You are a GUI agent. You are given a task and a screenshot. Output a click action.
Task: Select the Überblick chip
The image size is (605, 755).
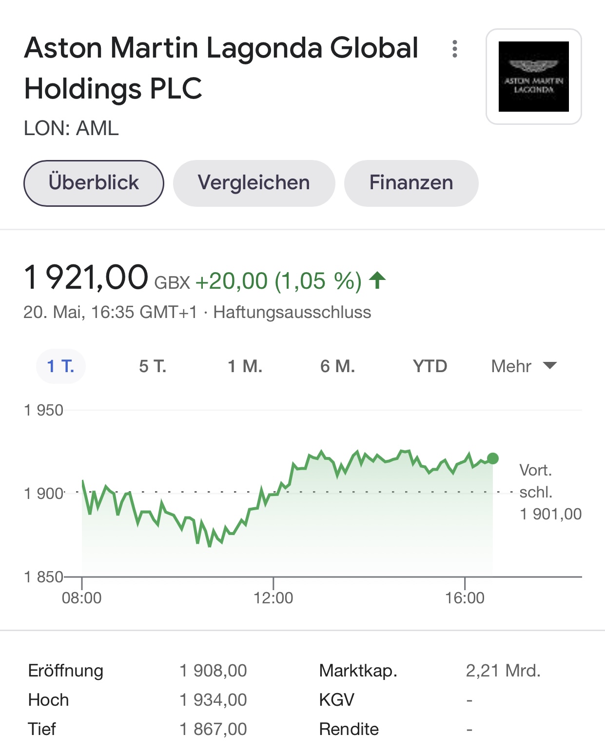(x=94, y=183)
